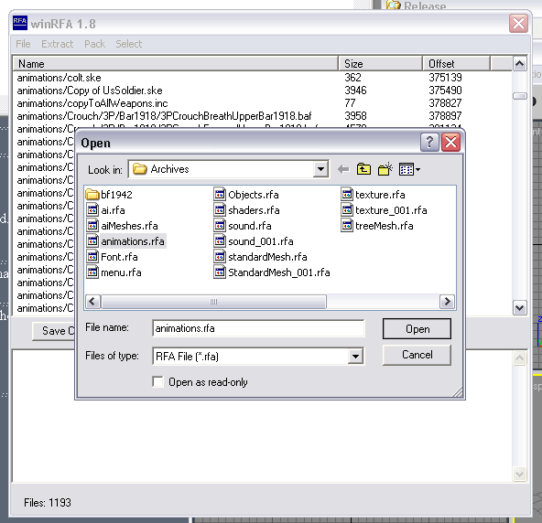Select the Objects.rfa file icon
The image size is (542, 523).
coord(220,195)
